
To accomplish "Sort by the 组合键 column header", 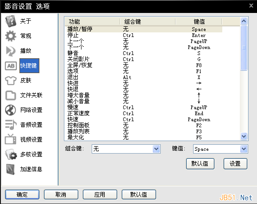I will point(148,22).
